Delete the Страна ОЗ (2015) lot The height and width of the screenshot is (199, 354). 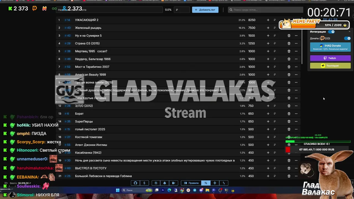289,43
